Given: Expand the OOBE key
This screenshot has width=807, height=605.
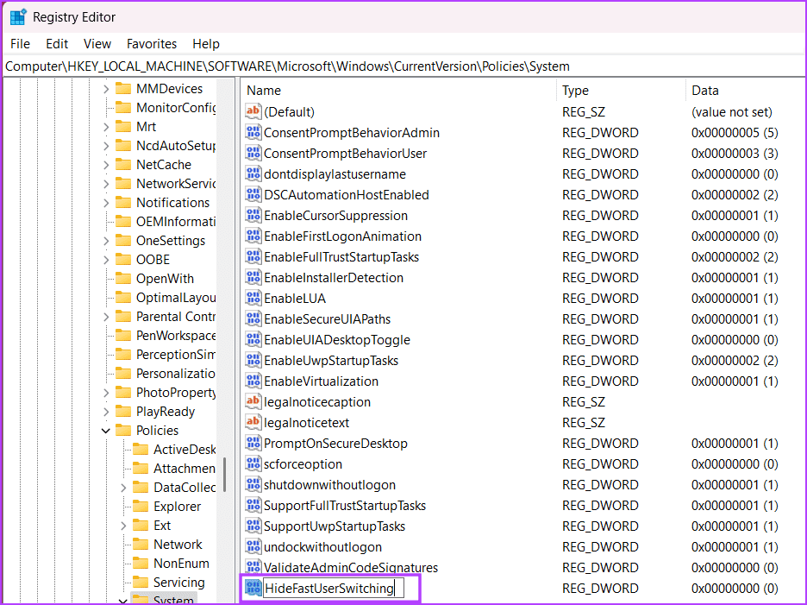Looking at the screenshot, I should pyautogui.click(x=106, y=260).
